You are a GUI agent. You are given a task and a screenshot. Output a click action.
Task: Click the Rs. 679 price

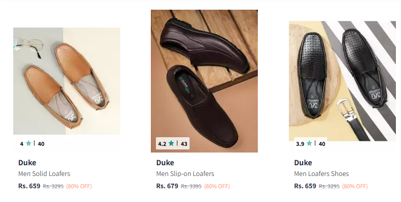pyautogui.click(x=167, y=186)
